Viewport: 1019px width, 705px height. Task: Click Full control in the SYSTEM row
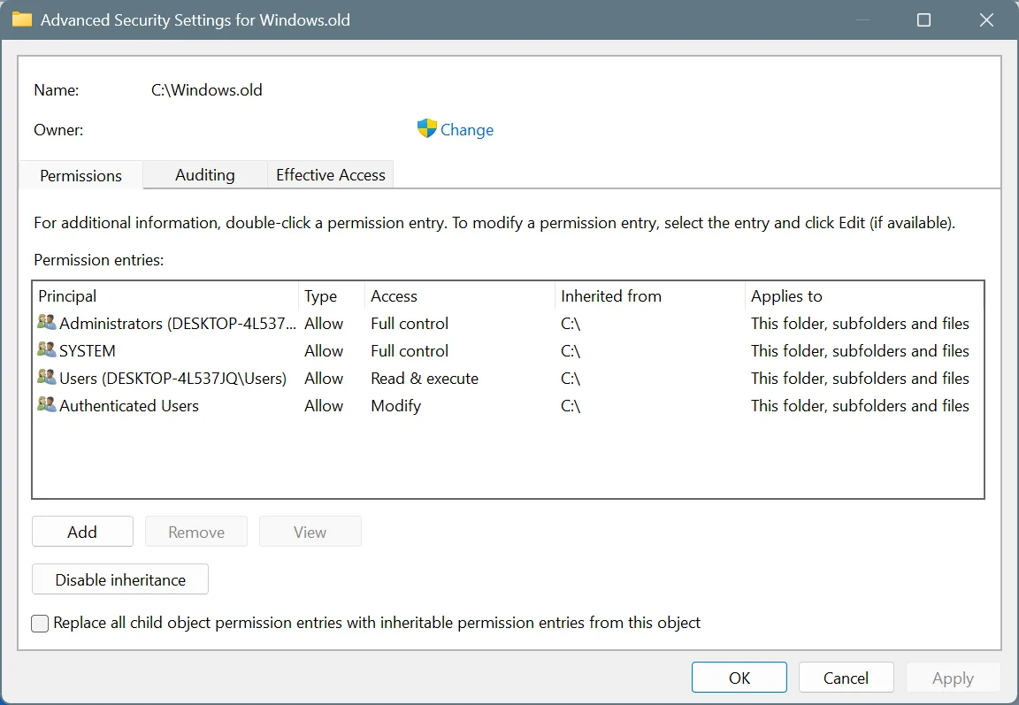pyautogui.click(x=410, y=351)
